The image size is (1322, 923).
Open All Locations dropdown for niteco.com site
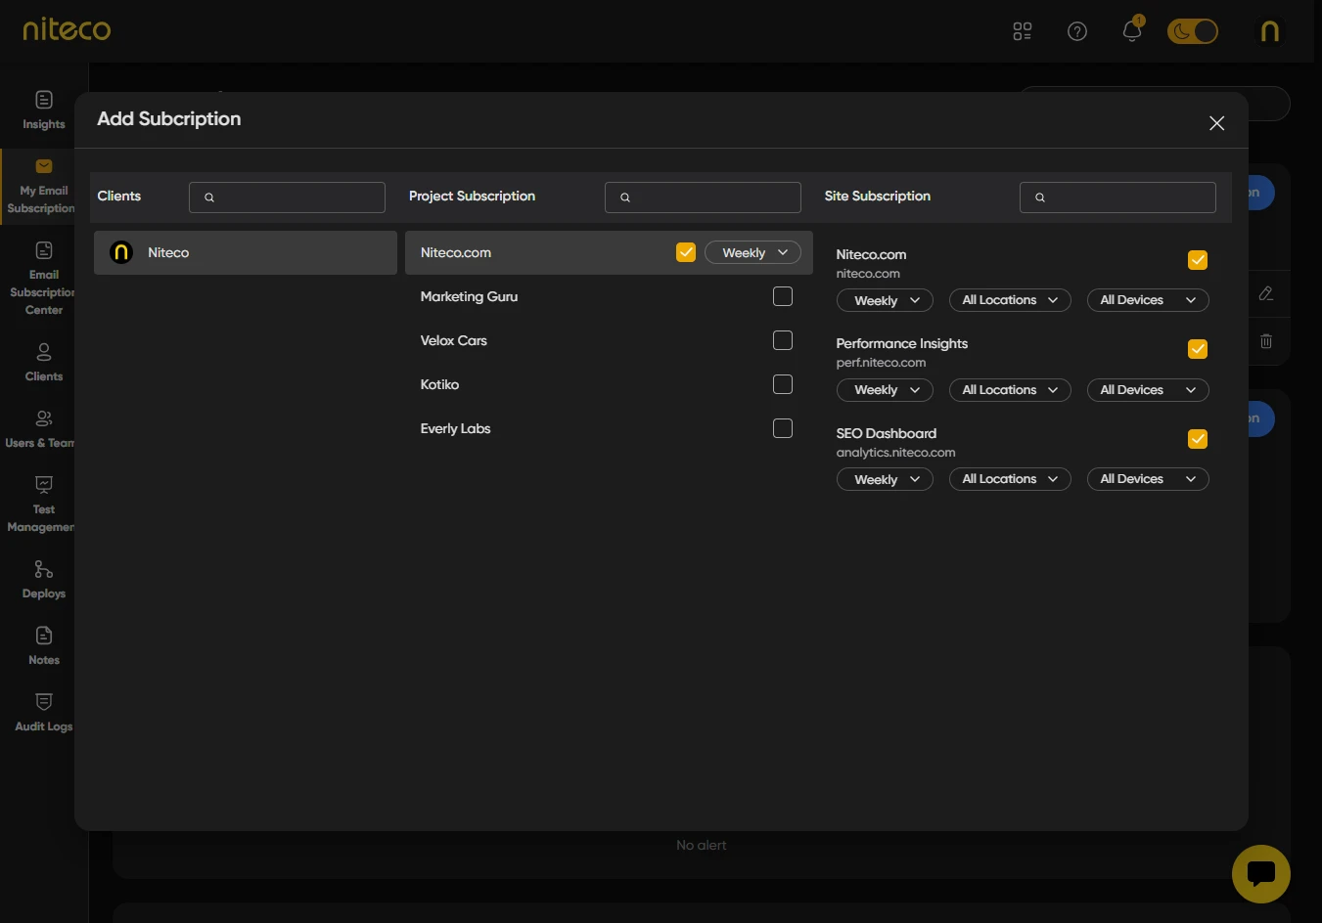1010,300
